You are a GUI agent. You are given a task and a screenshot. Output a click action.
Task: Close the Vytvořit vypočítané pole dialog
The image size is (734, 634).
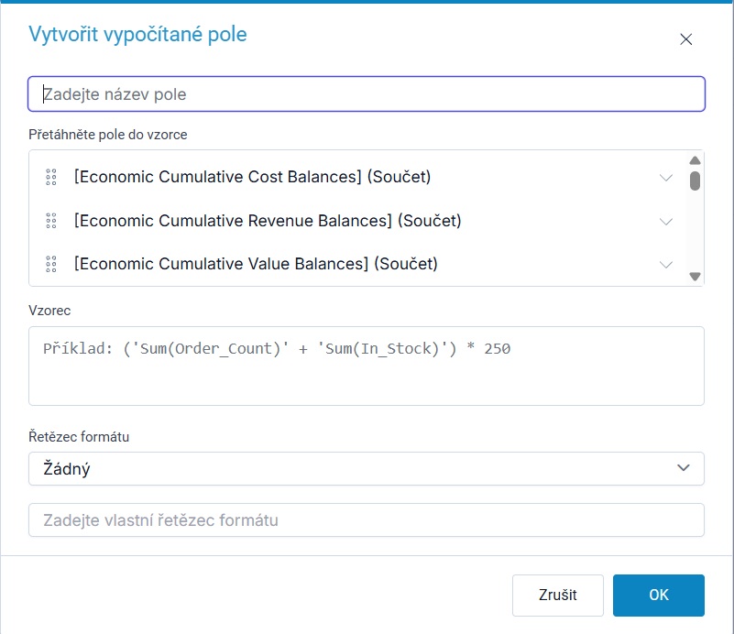click(685, 39)
